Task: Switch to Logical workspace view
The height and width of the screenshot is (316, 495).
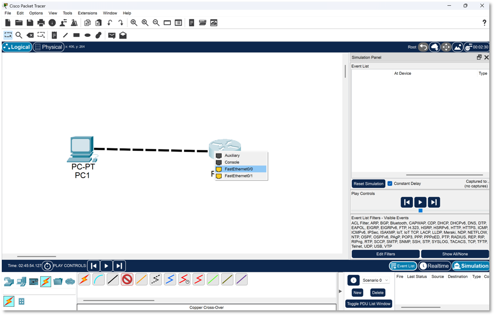Action: click(17, 47)
